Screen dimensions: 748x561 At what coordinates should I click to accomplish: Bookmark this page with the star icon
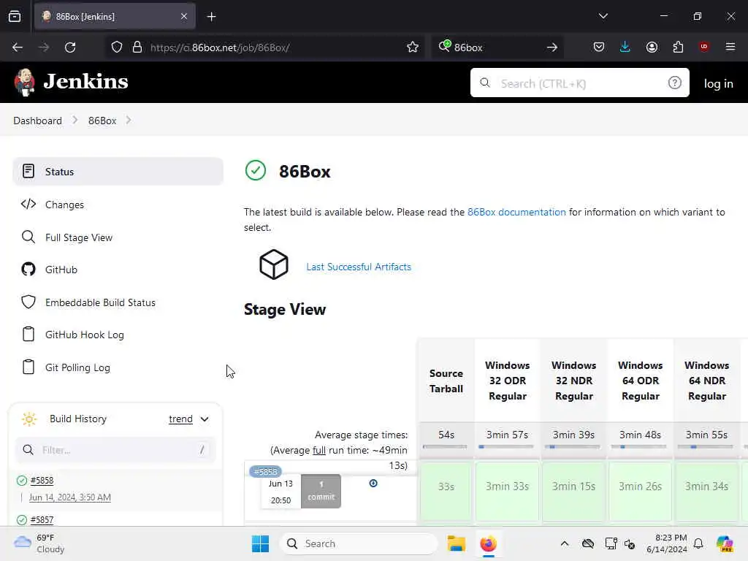point(413,47)
